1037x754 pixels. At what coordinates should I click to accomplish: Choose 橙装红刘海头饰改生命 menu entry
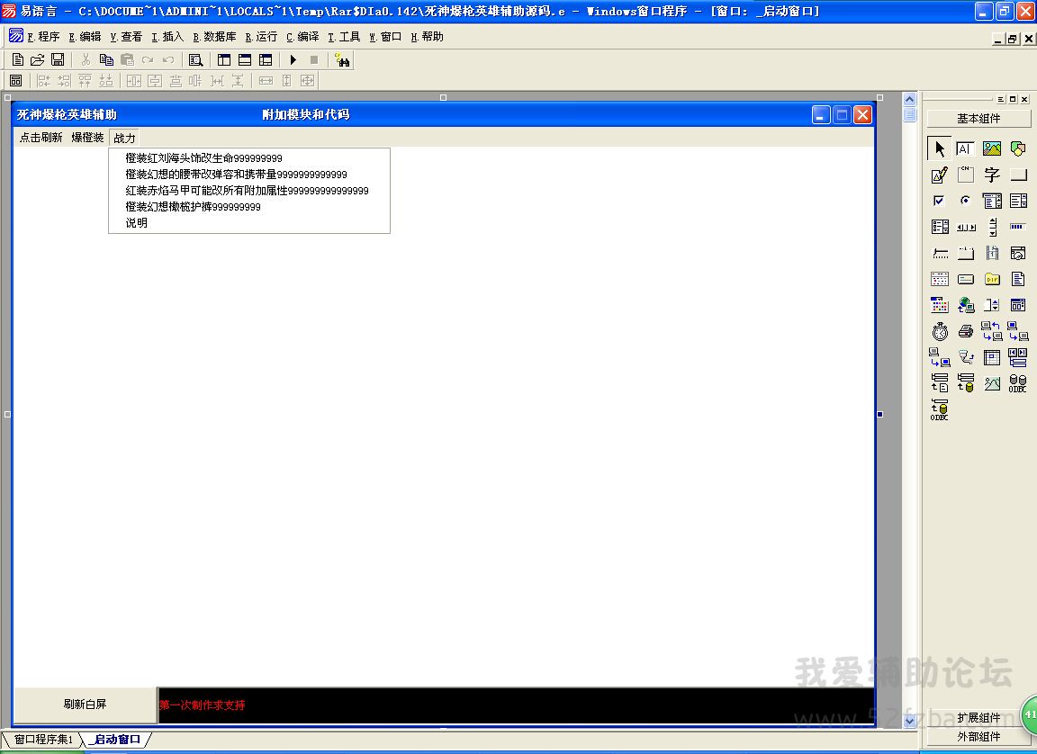pos(249,158)
